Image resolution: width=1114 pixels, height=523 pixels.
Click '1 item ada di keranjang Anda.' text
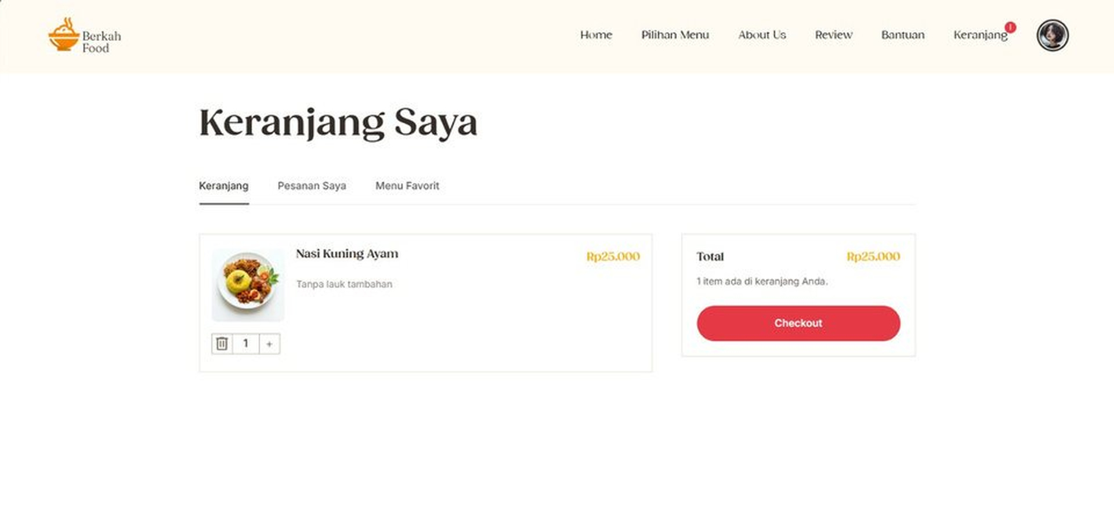click(x=762, y=281)
